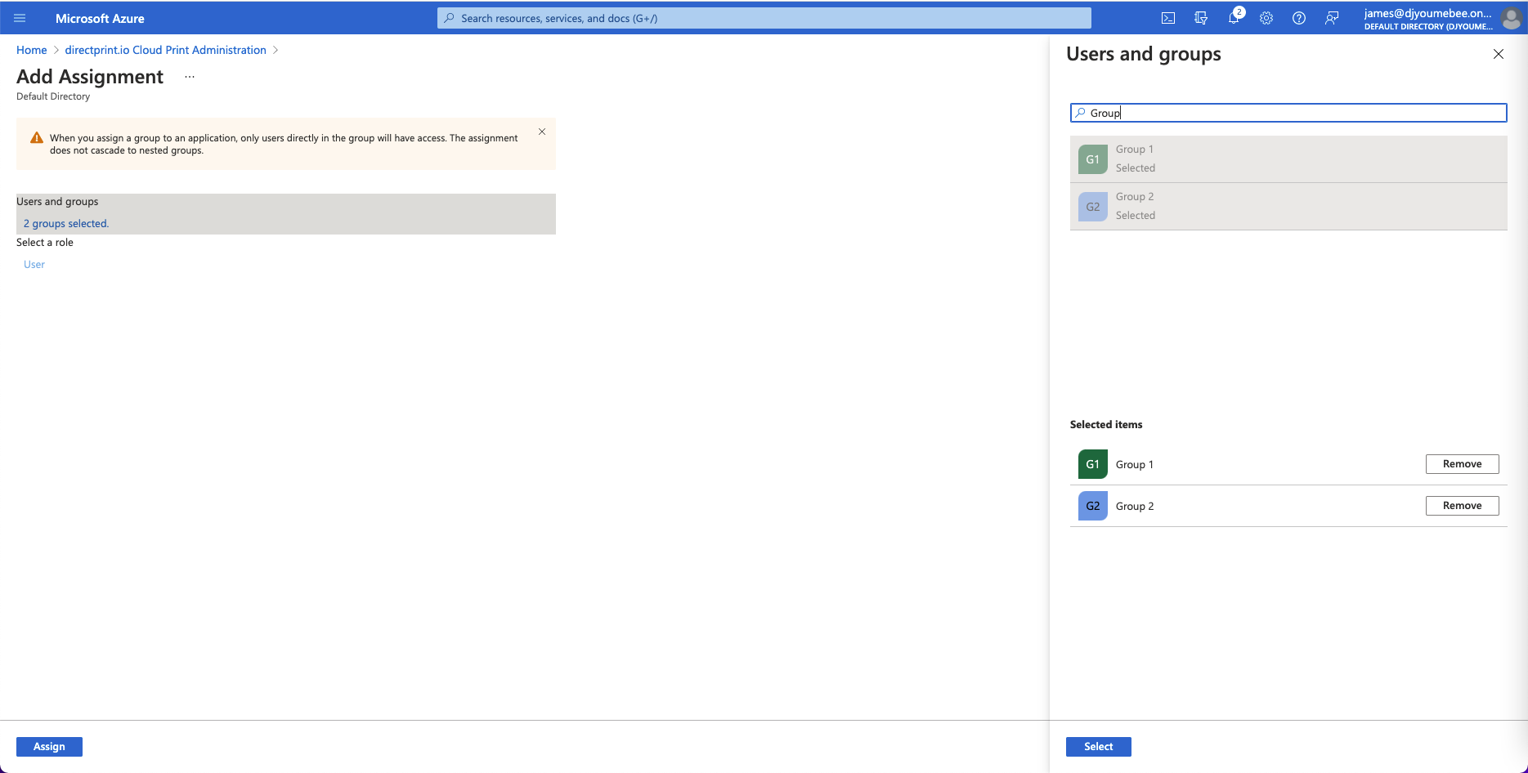Click the account avatar picture
1528x773 pixels.
[1511, 19]
